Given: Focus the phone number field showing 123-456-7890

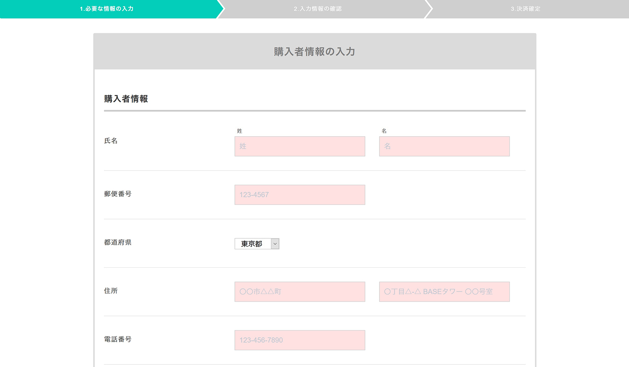Looking at the screenshot, I should click(x=299, y=340).
